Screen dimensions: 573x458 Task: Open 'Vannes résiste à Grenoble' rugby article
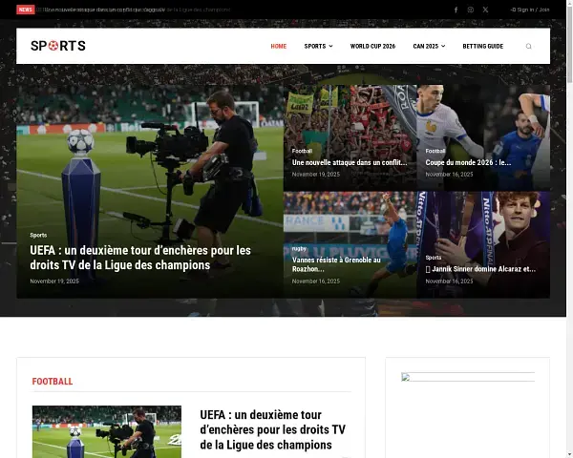click(x=336, y=264)
